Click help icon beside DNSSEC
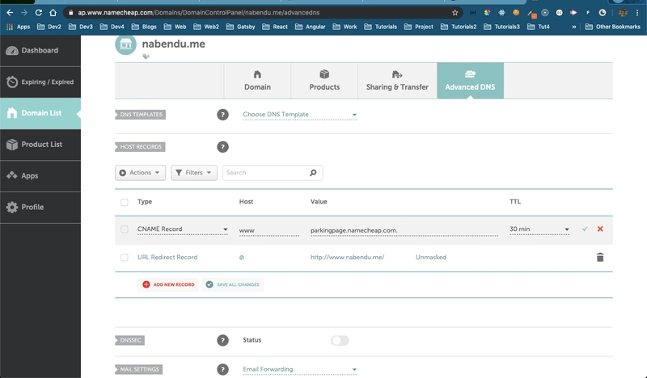647x378 pixels. pos(223,340)
